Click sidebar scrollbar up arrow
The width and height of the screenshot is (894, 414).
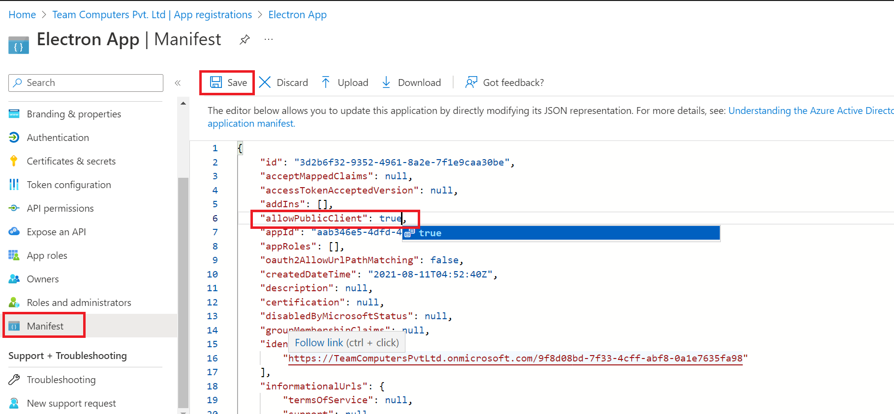click(x=183, y=103)
